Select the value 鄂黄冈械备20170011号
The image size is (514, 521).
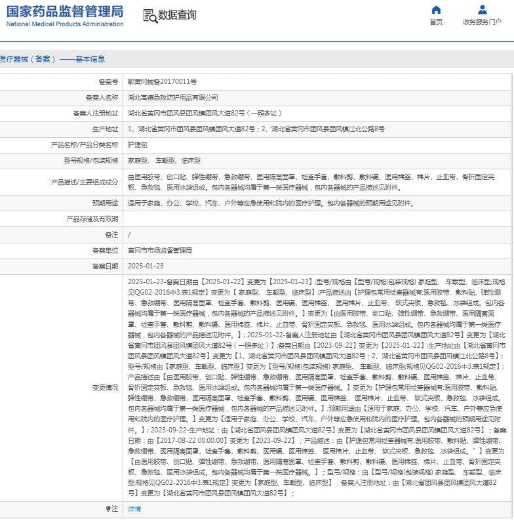coord(162,82)
